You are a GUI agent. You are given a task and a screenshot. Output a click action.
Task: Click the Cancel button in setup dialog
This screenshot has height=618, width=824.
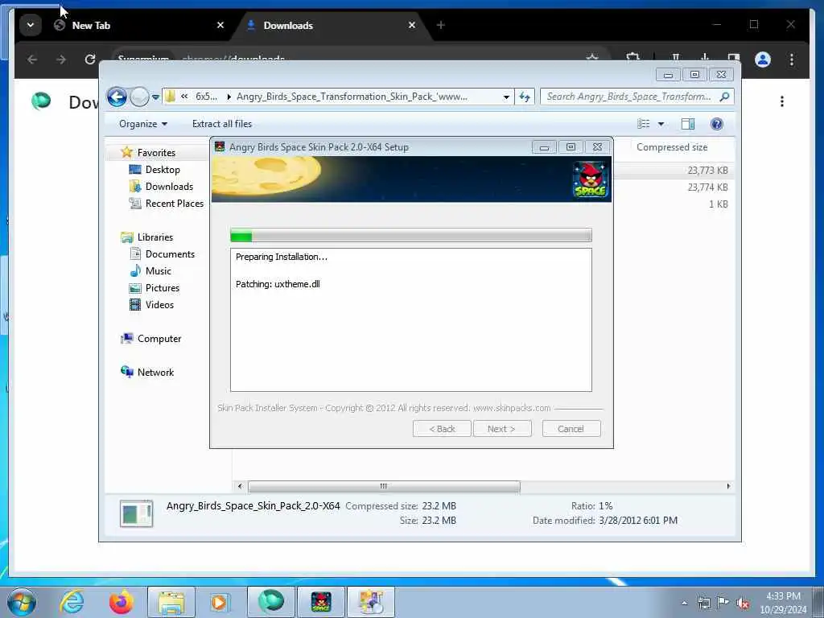[571, 429]
